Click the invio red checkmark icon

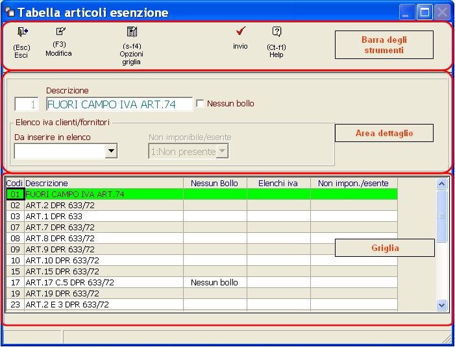(x=241, y=30)
